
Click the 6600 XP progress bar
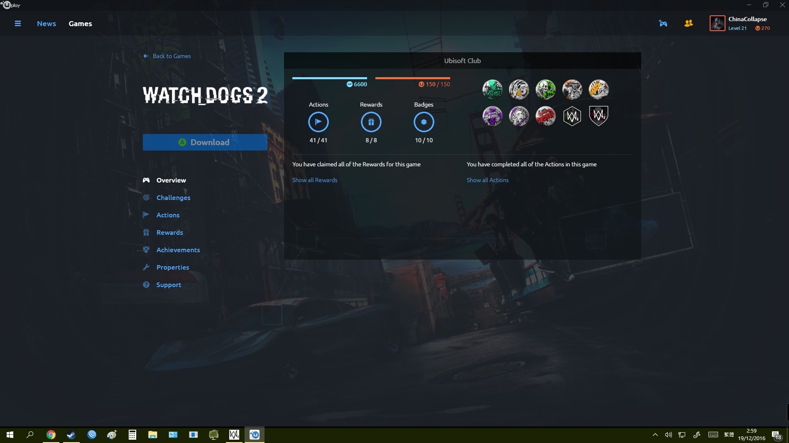click(x=330, y=78)
